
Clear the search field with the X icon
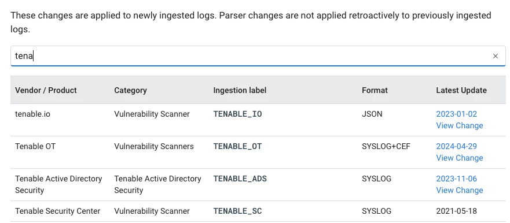pos(495,56)
